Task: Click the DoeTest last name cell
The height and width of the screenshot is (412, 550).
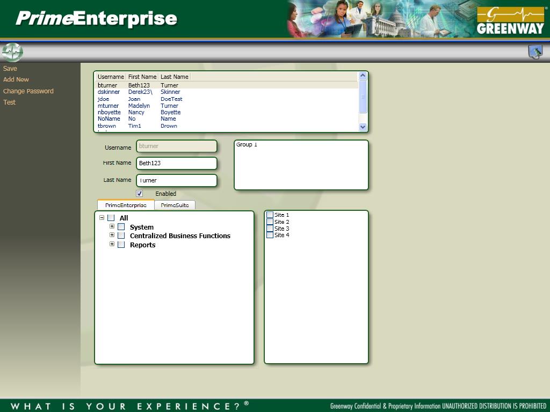Action: pos(171,99)
